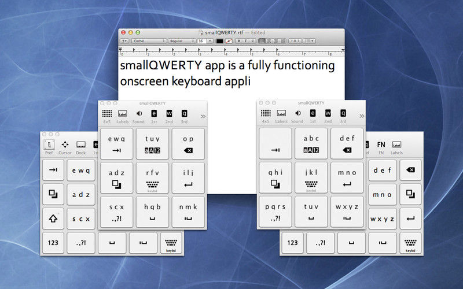Select center text alignment in TextEdit

[269, 41]
